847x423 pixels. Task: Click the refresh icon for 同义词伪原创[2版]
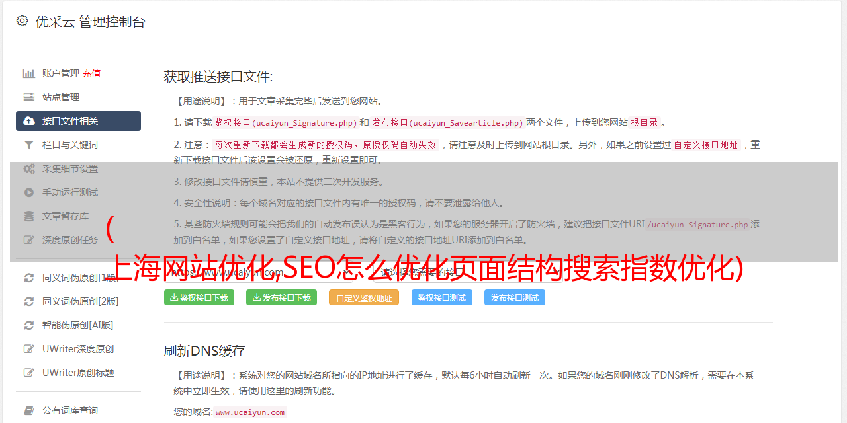pyautogui.click(x=29, y=301)
